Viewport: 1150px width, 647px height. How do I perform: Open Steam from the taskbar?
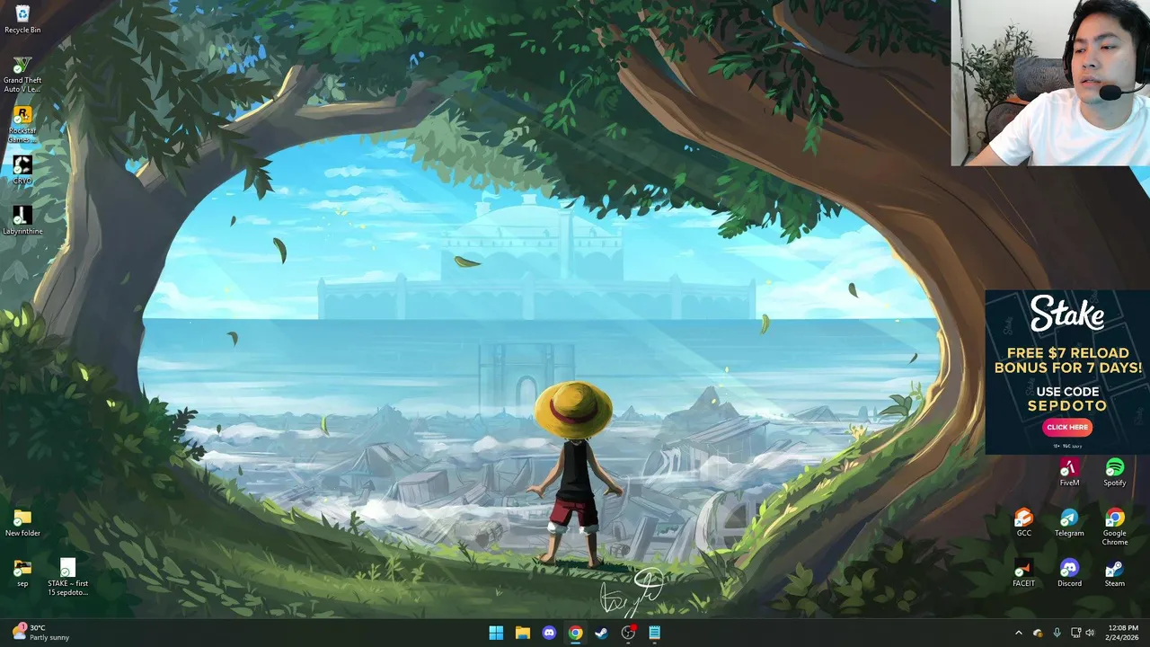[x=602, y=633]
